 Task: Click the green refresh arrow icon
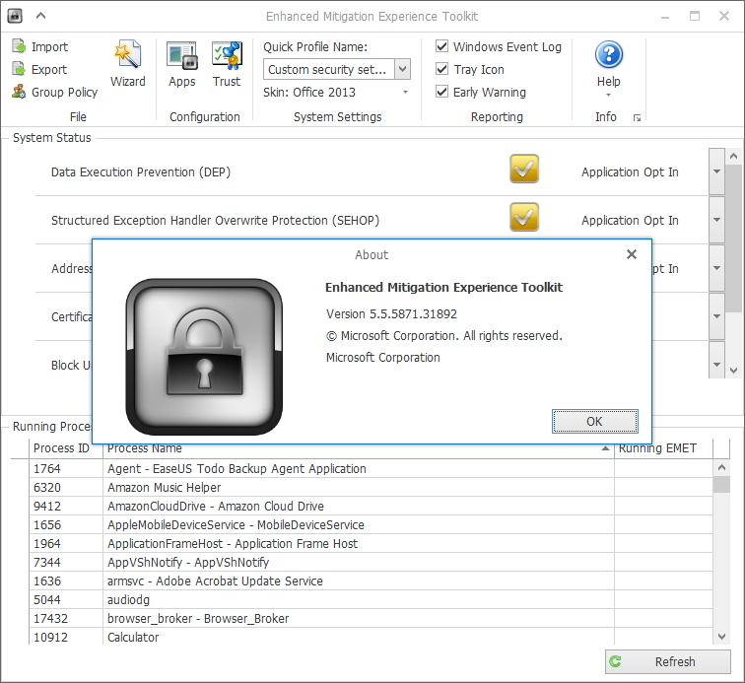pos(615,661)
